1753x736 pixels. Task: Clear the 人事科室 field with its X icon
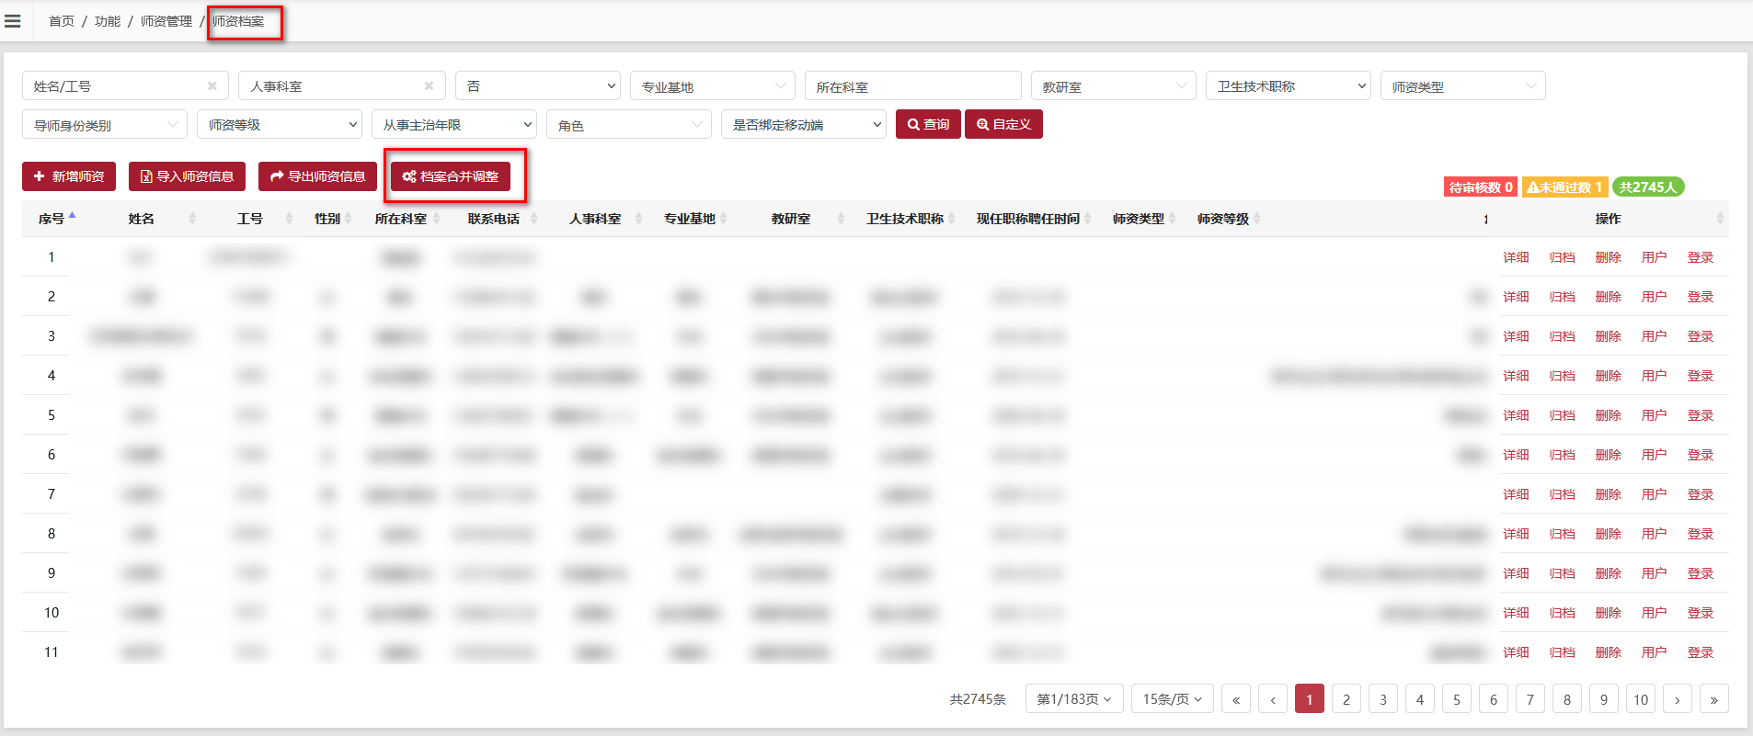(429, 86)
